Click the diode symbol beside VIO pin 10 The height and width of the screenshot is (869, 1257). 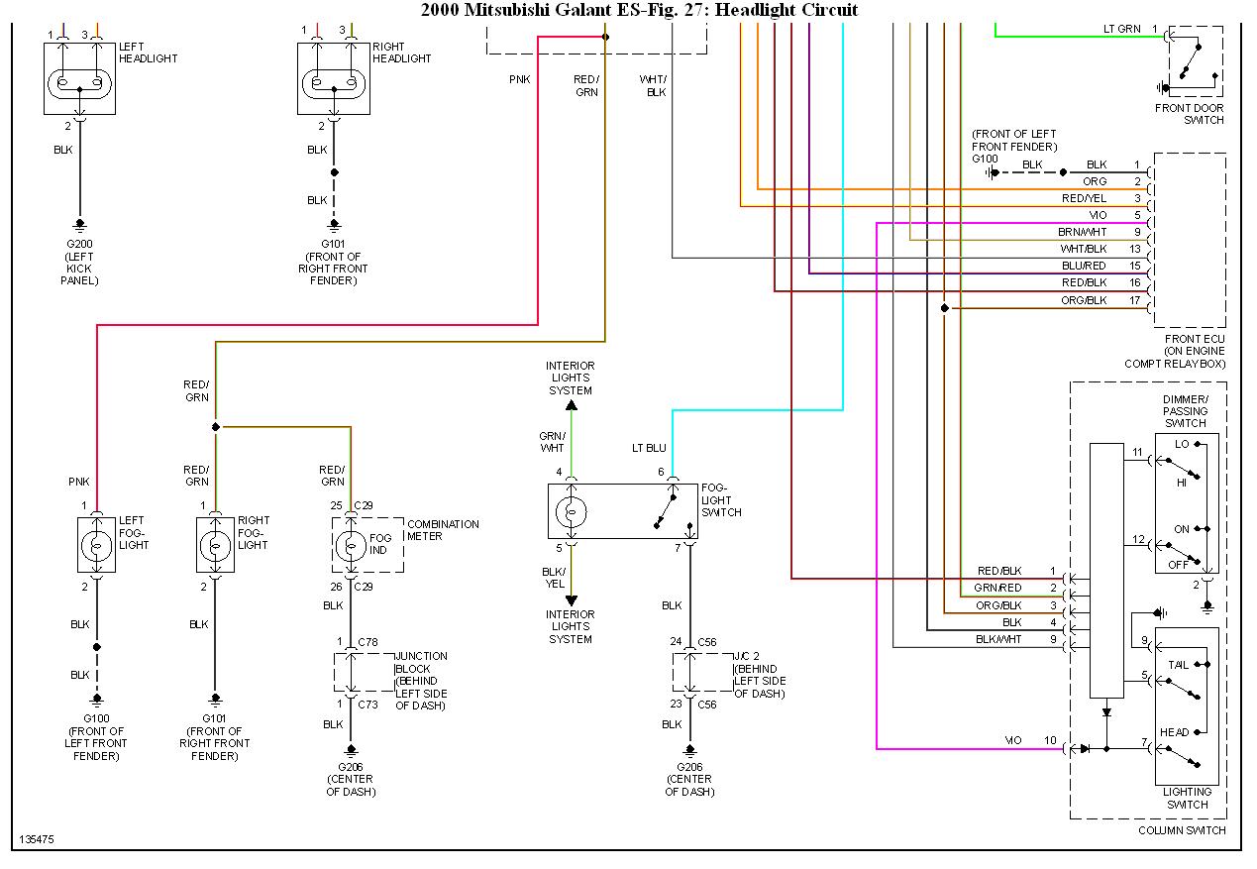[x=1085, y=749]
